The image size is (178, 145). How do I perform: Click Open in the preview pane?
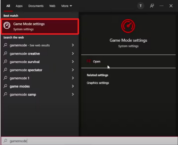coord(97,62)
